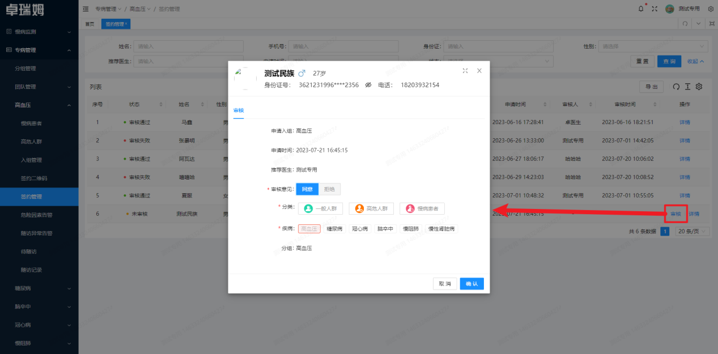Viewport: 718px width, 354px height.
Task: Open 高血压 breadcrumb dropdown
Action: pyautogui.click(x=140, y=9)
